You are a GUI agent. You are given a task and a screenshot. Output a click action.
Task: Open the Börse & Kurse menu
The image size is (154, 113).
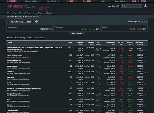[x=12, y=13]
